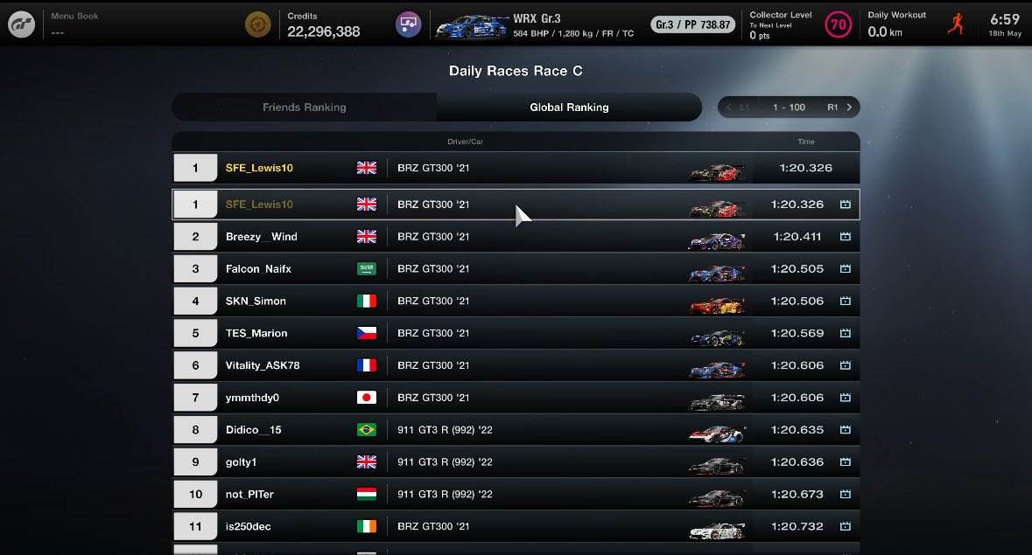Viewport: 1032px width, 555px height.
Task: Click the lap time 1:20.505
Action: 797,268
